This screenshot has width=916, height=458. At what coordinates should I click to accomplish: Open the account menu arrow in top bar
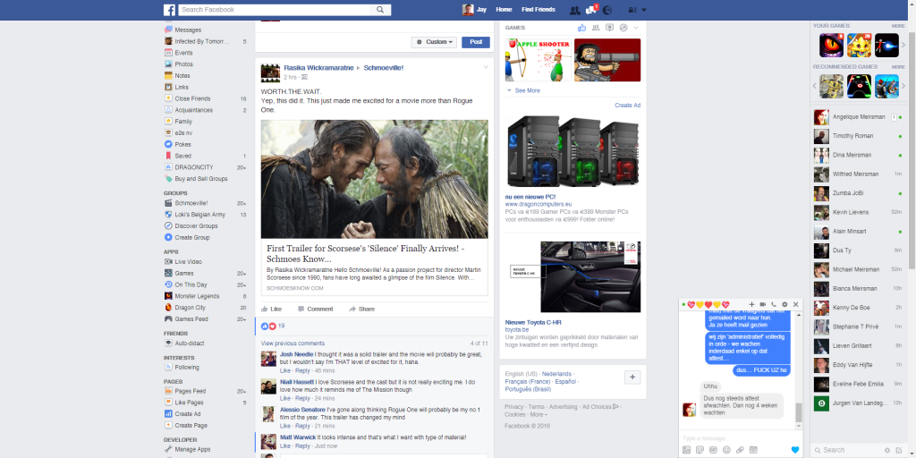(644, 10)
